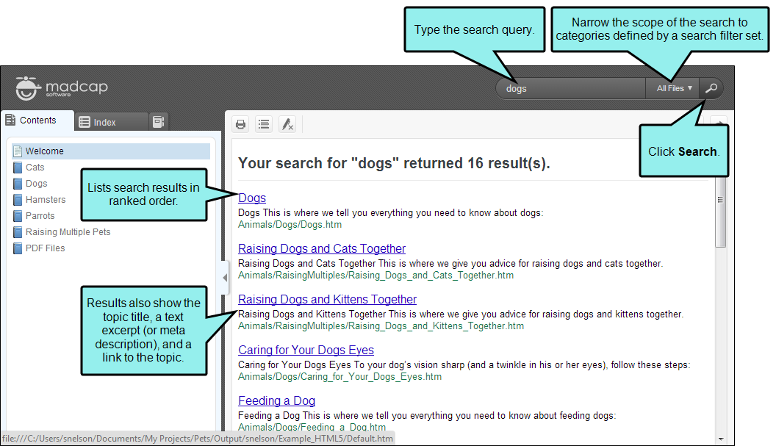Click the MadCap Software logo
The width and height of the screenshot is (776, 446).
click(62, 89)
